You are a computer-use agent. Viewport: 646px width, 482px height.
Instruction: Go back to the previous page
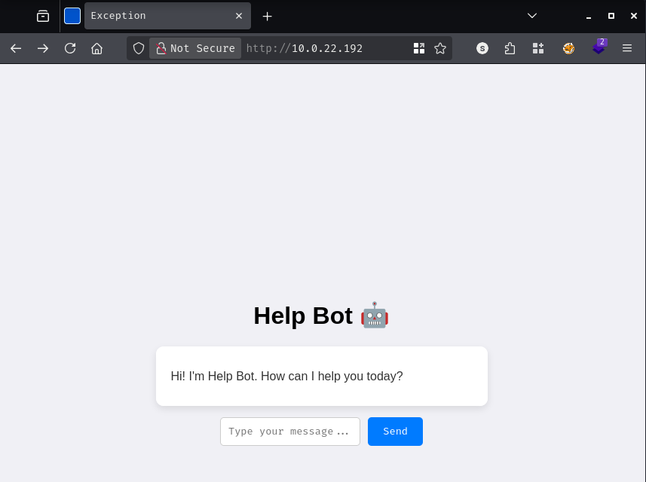16,48
